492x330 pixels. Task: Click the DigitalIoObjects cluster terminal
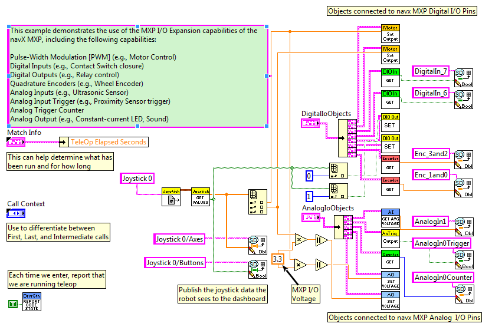pyautogui.click(x=310, y=123)
